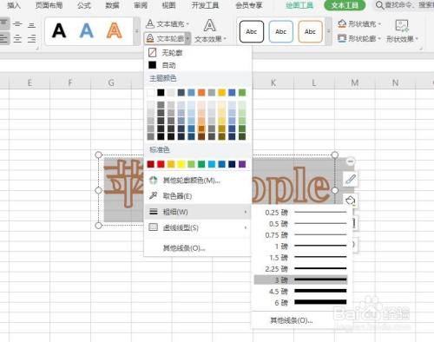Switch to the 文本工具 tab

345,5
